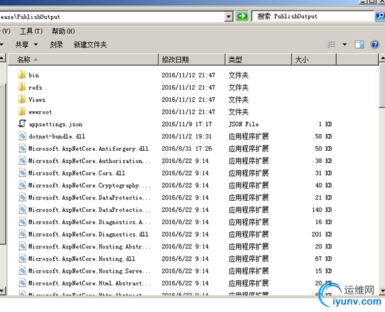
Task: Click the 140 KB size cell
Action: coord(322,210)
